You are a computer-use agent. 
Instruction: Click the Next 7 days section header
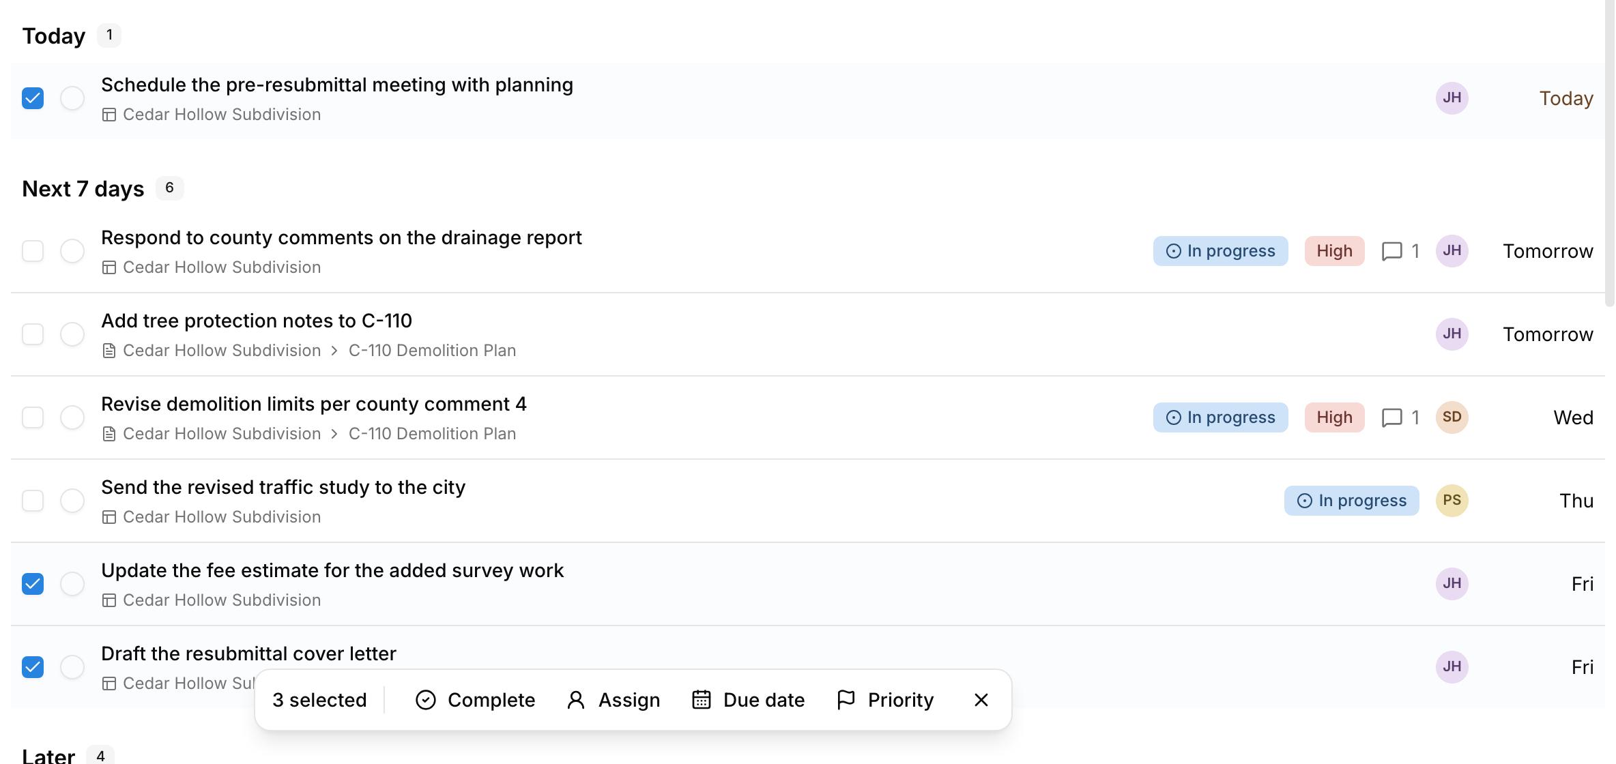point(83,188)
